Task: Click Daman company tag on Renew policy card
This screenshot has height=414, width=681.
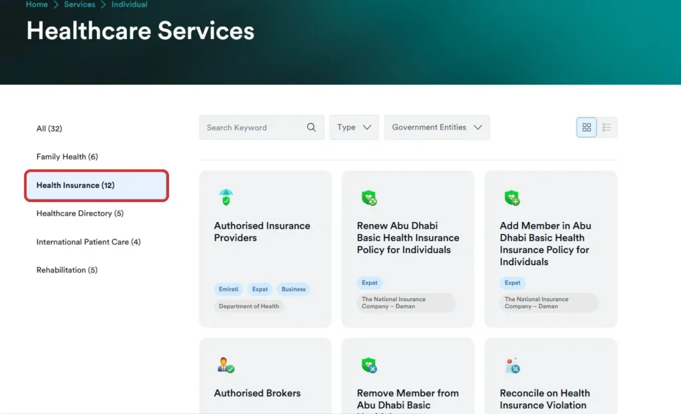Action: click(406, 303)
